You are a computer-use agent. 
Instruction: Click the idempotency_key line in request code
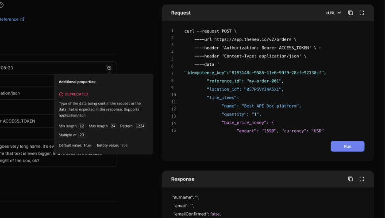(254, 73)
